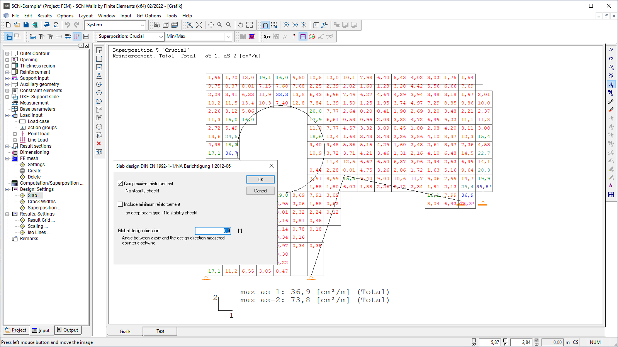Select the circle with center point tool
618x347 pixels.
(99, 84)
